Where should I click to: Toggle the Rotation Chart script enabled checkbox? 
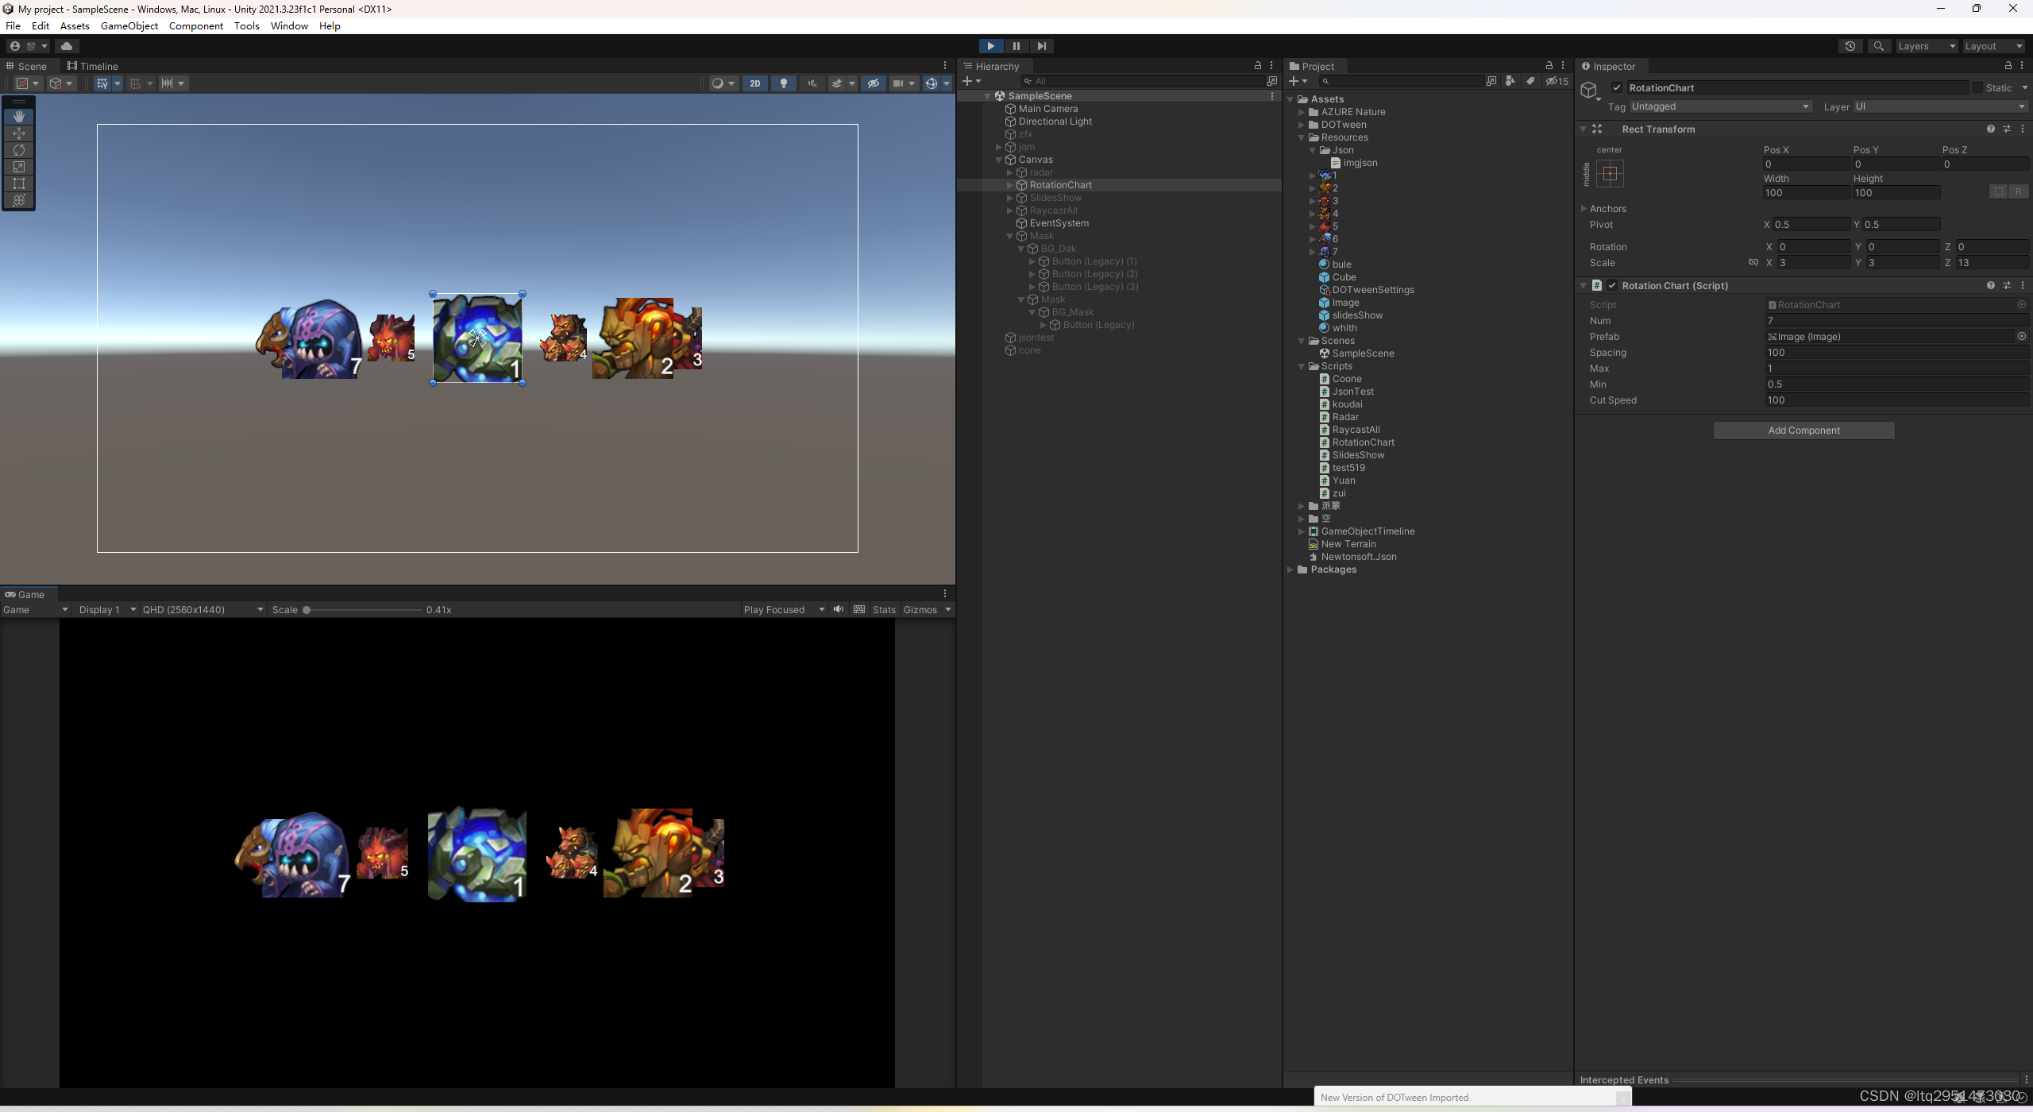click(x=1612, y=286)
